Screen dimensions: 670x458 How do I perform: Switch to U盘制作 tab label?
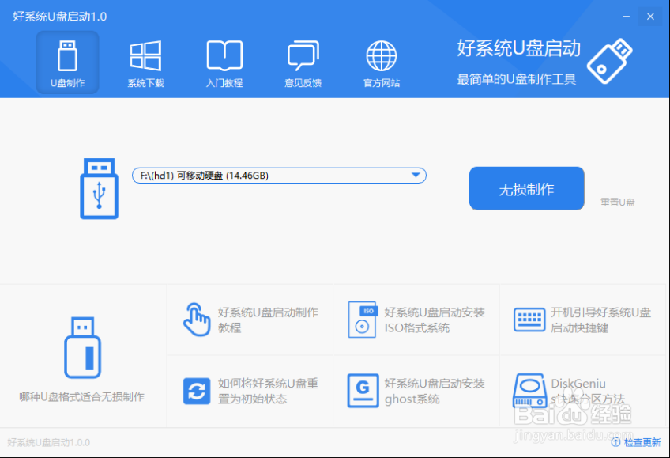67,83
